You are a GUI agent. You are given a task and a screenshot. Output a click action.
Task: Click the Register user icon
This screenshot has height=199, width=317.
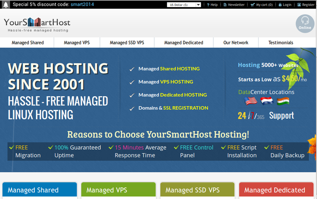click(299, 5)
